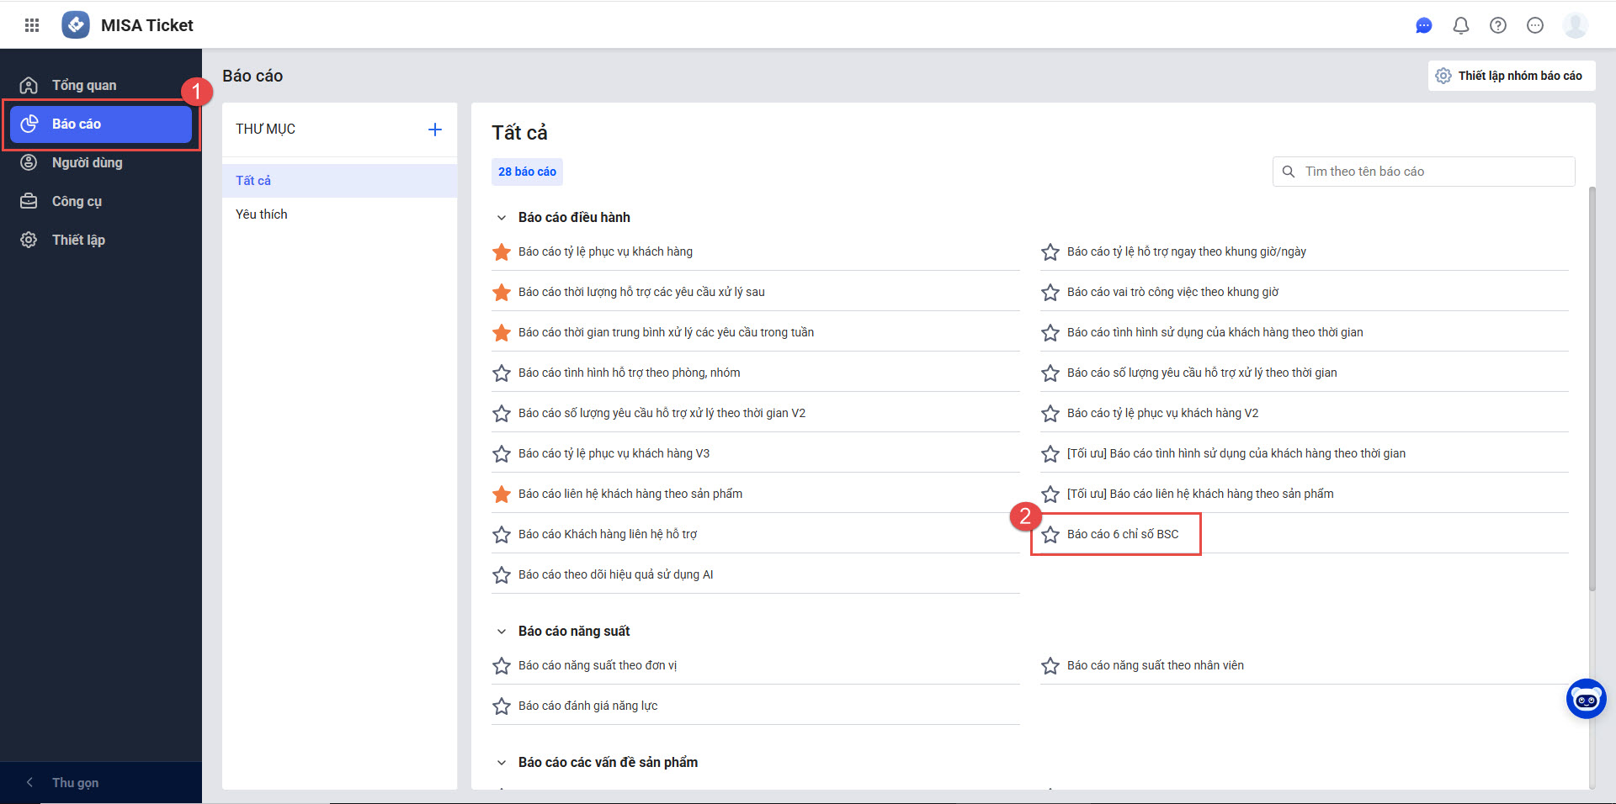
Task: Click the more options ellipsis icon
Action: point(1535,25)
